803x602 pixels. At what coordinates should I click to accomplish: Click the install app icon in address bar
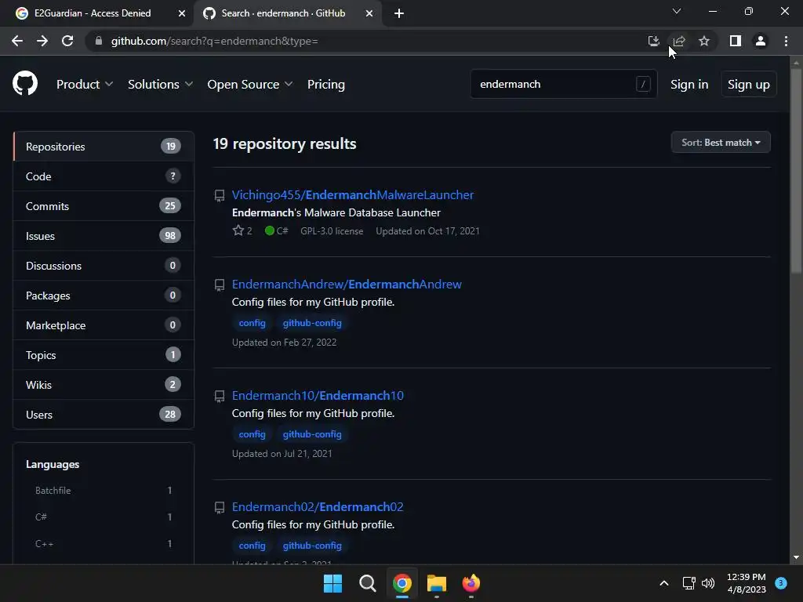pyautogui.click(x=653, y=41)
